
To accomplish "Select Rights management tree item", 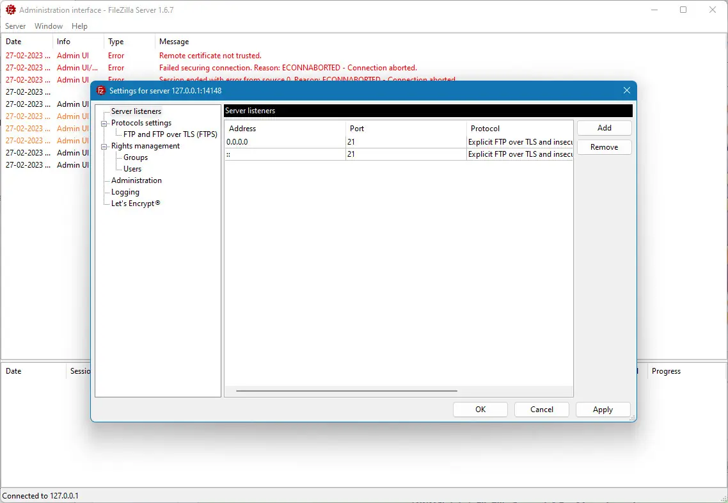I will click(145, 146).
